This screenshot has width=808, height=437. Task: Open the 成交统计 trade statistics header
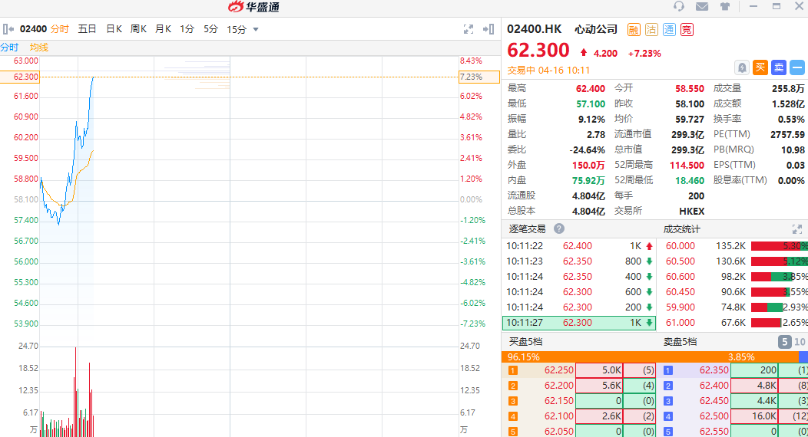coord(682,228)
